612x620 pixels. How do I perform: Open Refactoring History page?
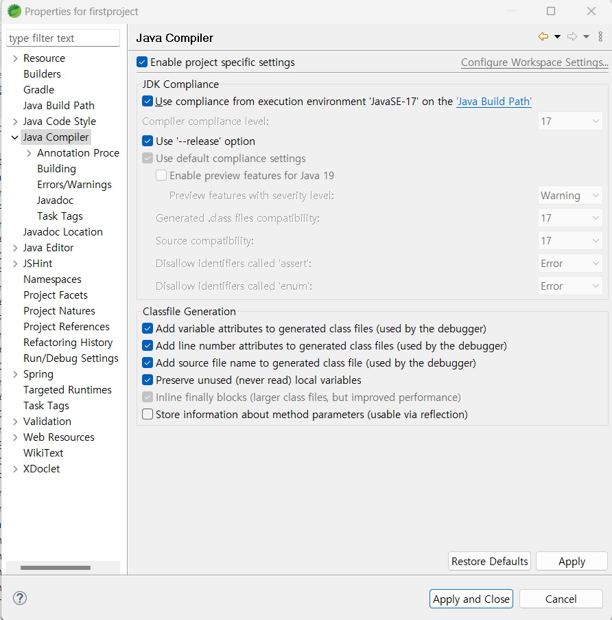[x=68, y=343]
